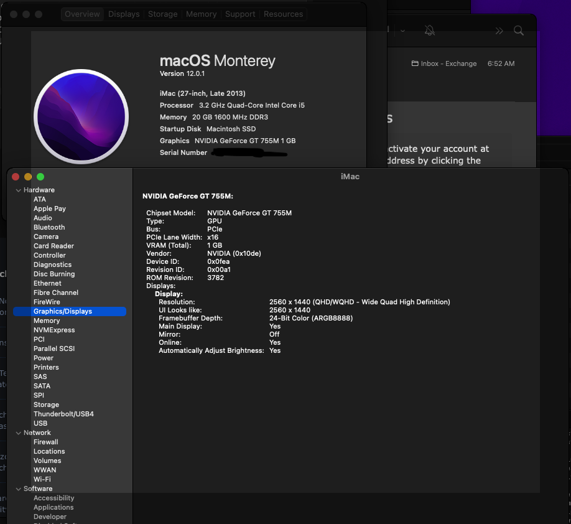Select Memory in the Hardware sidebar list
Image resolution: width=571 pixels, height=524 pixels.
47,320
